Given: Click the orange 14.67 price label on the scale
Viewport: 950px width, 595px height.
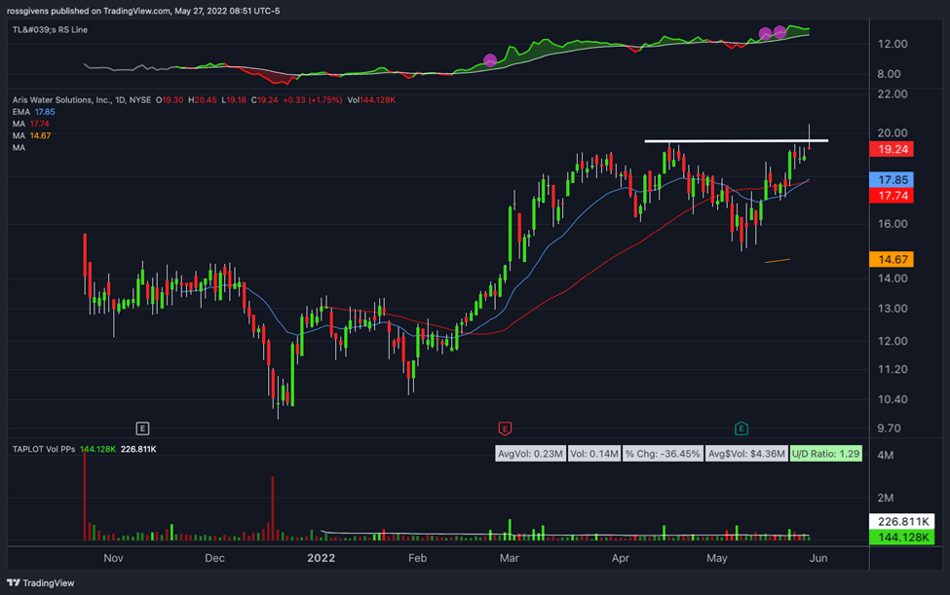Looking at the screenshot, I should 892,259.
